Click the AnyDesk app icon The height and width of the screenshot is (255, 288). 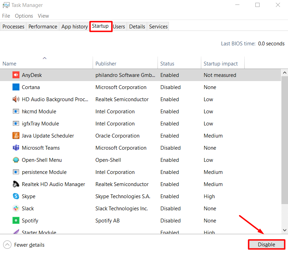click(16, 75)
